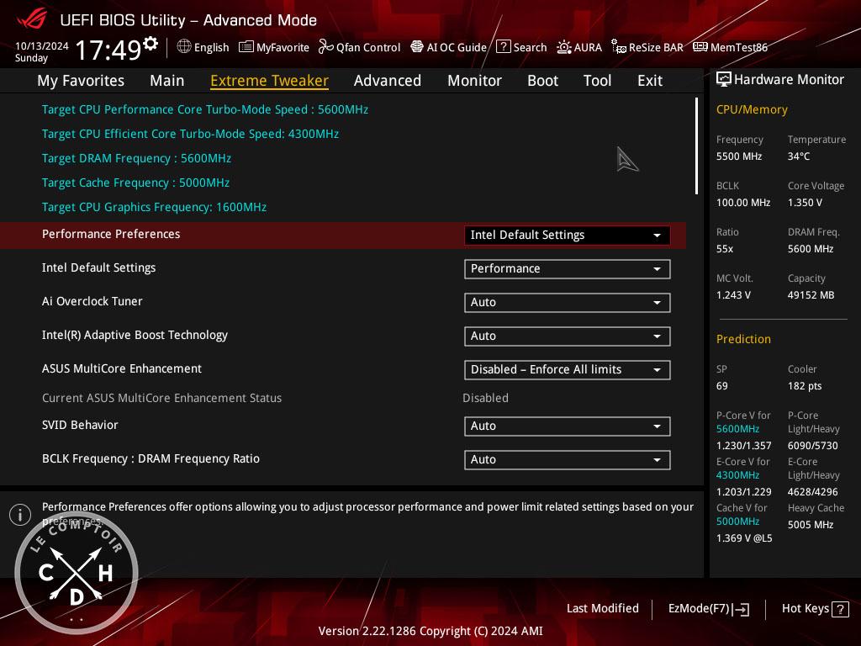Toggle the ReSize BAR option
861x646 pixels.
point(647,47)
